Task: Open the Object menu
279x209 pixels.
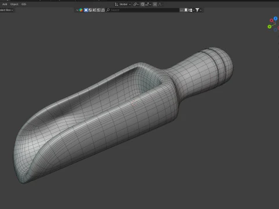Action: click(14, 4)
